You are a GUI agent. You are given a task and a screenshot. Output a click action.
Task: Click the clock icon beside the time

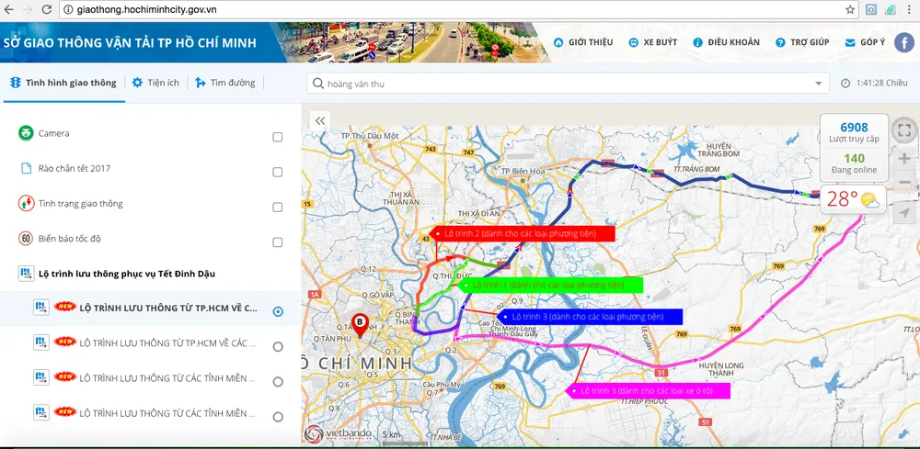[x=845, y=84]
